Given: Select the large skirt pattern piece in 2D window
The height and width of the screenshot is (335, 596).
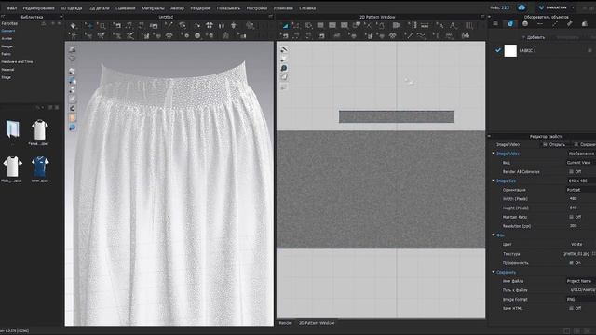Looking at the screenshot, I should [x=381, y=189].
